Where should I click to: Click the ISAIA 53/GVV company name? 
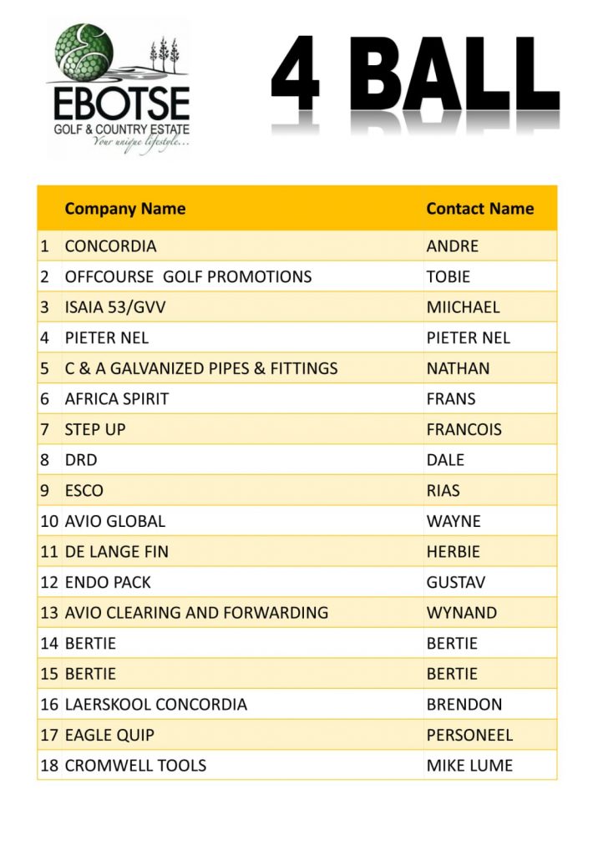pyautogui.click(x=115, y=307)
